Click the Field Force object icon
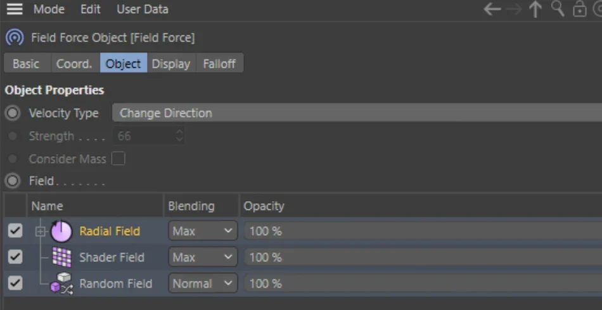The image size is (602, 310). tap(15, 37)
